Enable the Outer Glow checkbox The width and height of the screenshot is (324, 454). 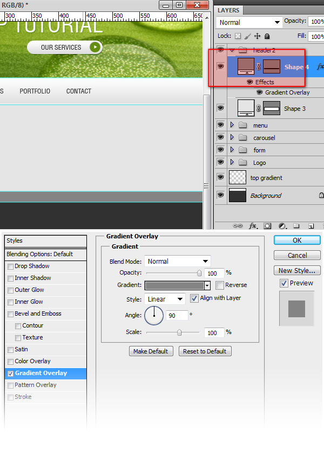point(10,290)
